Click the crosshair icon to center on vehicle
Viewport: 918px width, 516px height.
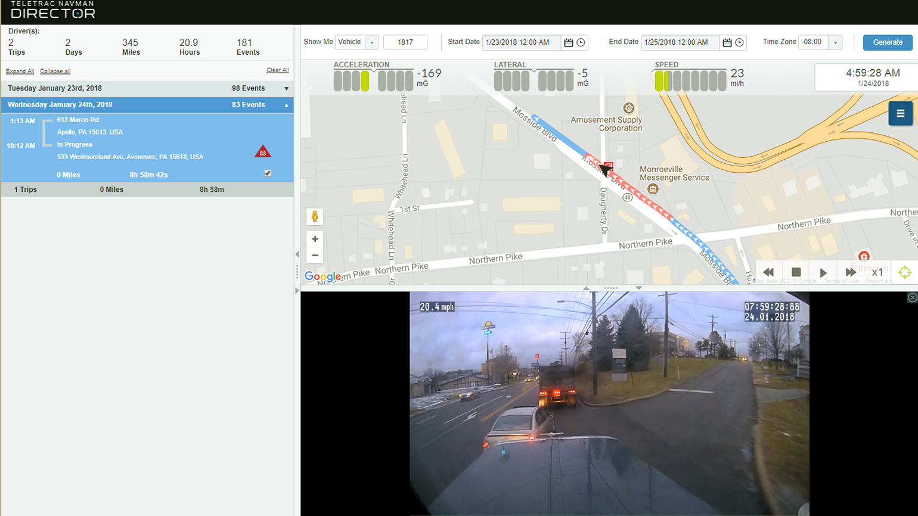[x=904, y=272]
